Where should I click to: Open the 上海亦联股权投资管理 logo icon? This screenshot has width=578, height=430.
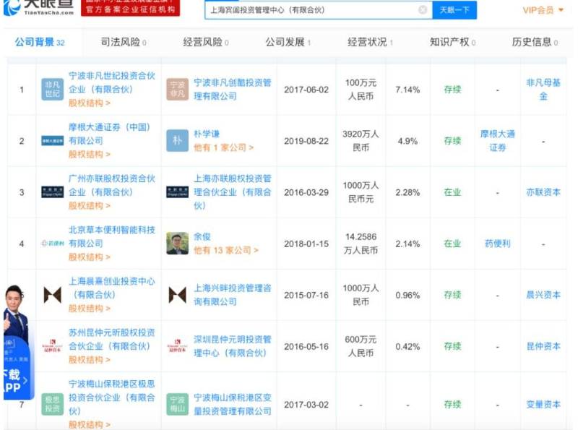pos(177,192)
